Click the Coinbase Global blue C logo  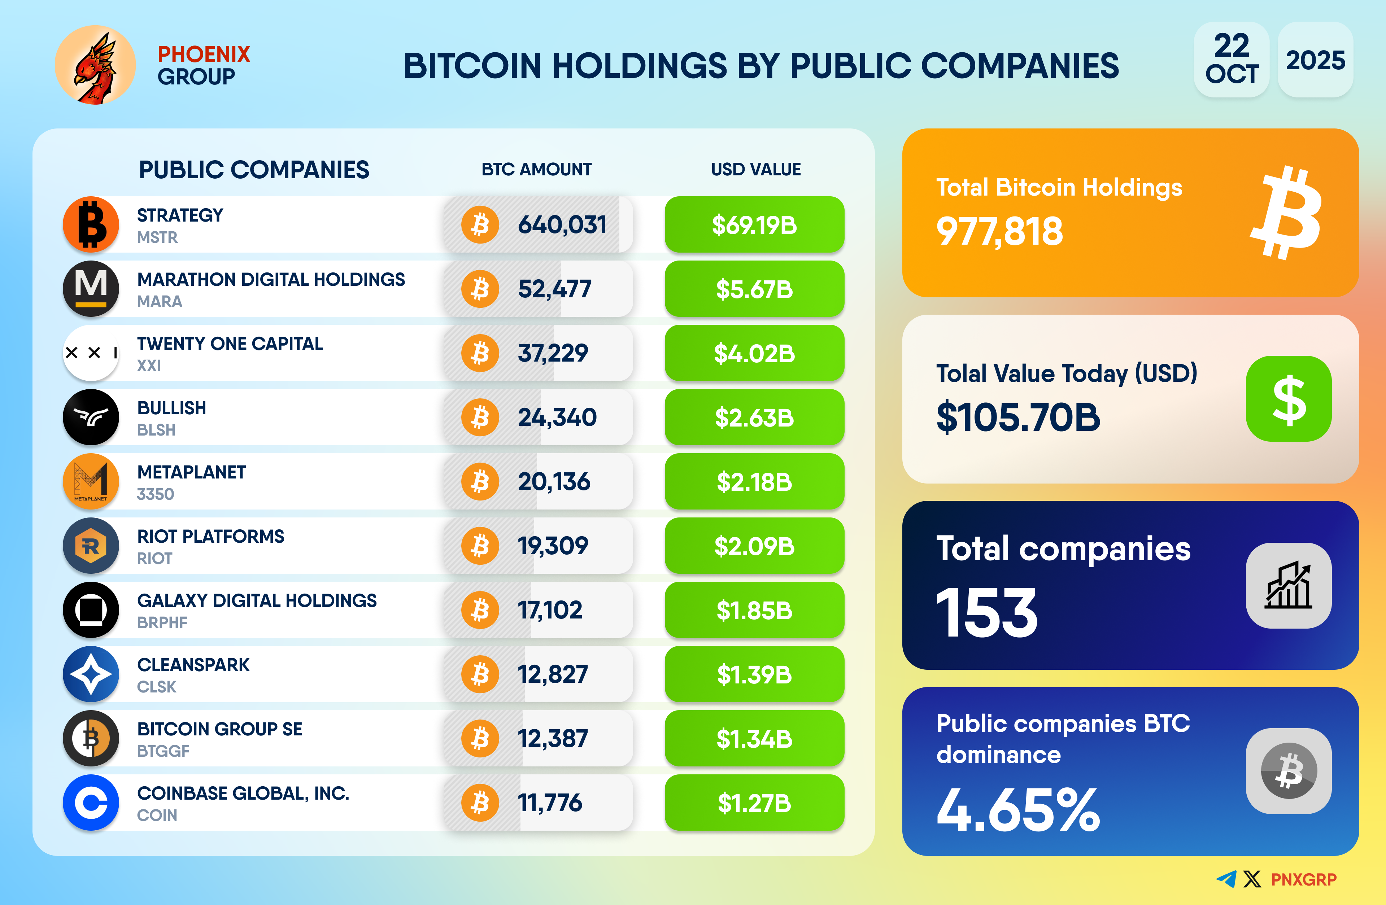(x=91, y=803)
